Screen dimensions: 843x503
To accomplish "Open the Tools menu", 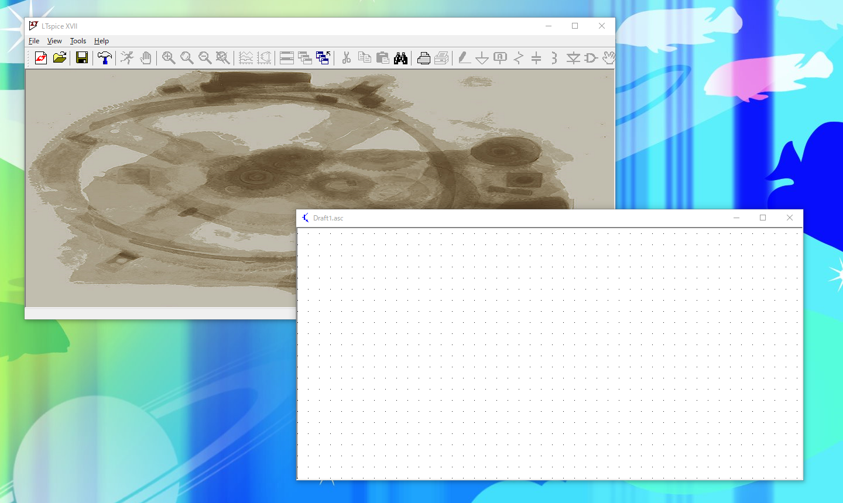I will (x=78, y=41).
